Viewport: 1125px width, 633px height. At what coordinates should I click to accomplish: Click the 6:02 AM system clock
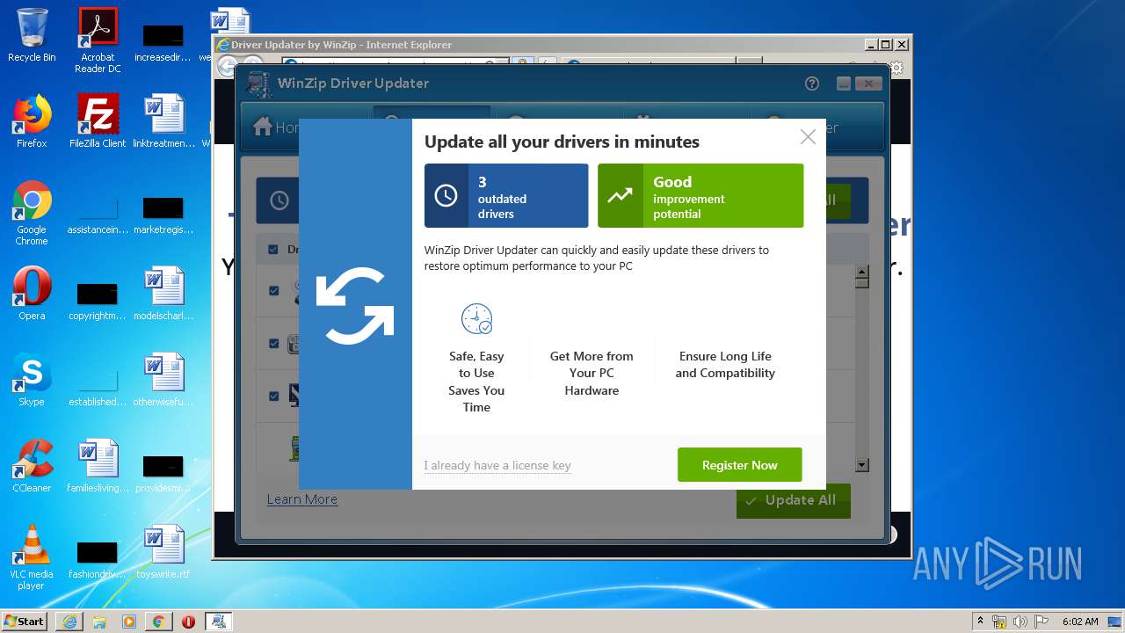tap(1080, 622)
